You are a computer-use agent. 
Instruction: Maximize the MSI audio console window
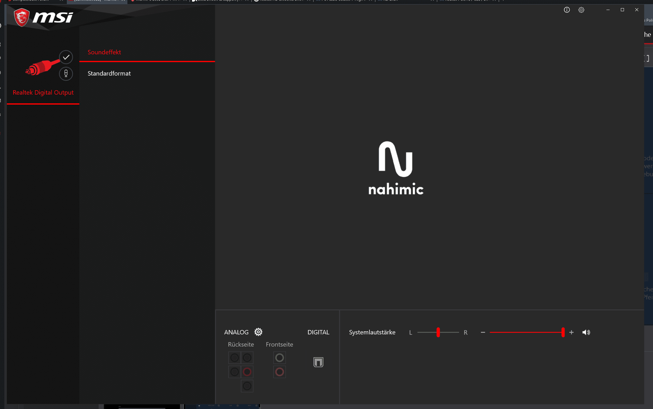click(x=622, y=10)
